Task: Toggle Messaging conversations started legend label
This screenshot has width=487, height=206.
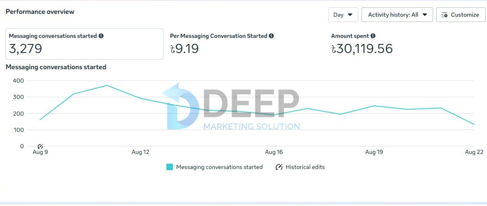Action: click(219, 167)
